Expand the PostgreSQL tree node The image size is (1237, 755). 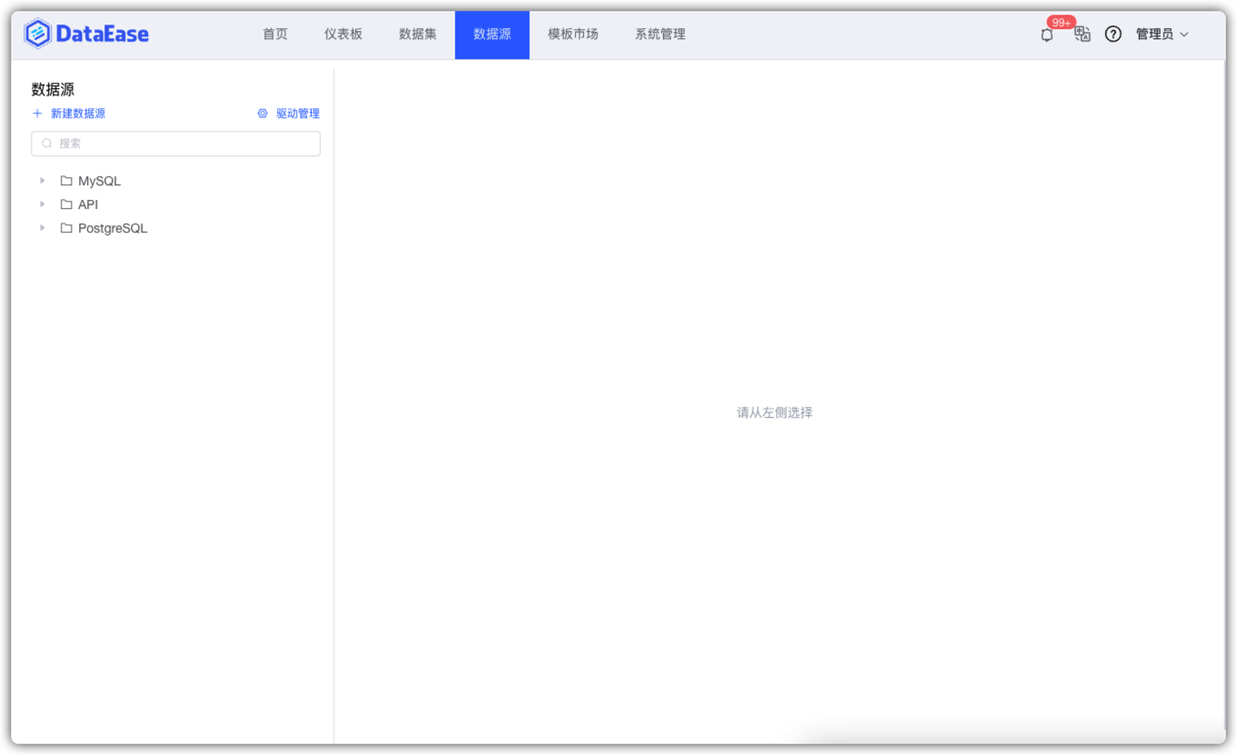click(42, 227)
